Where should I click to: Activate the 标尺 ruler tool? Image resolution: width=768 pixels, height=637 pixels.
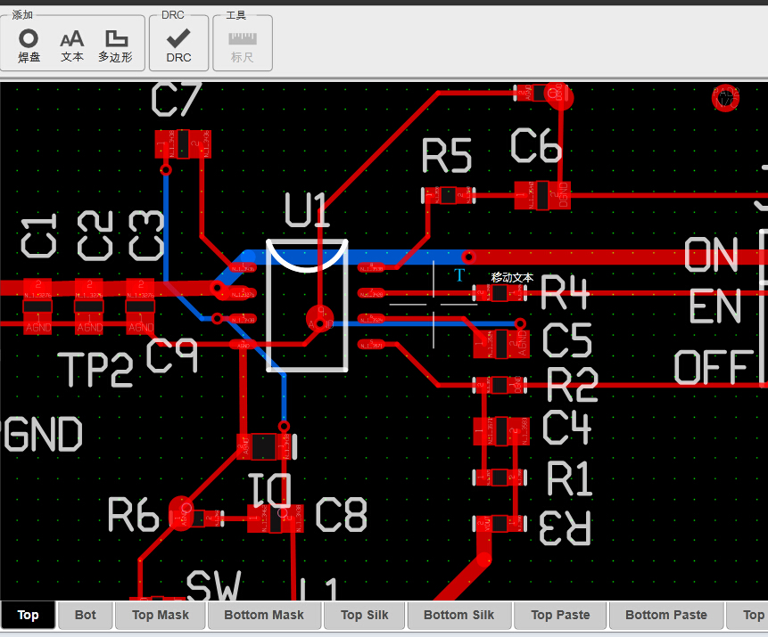(243, 46)
